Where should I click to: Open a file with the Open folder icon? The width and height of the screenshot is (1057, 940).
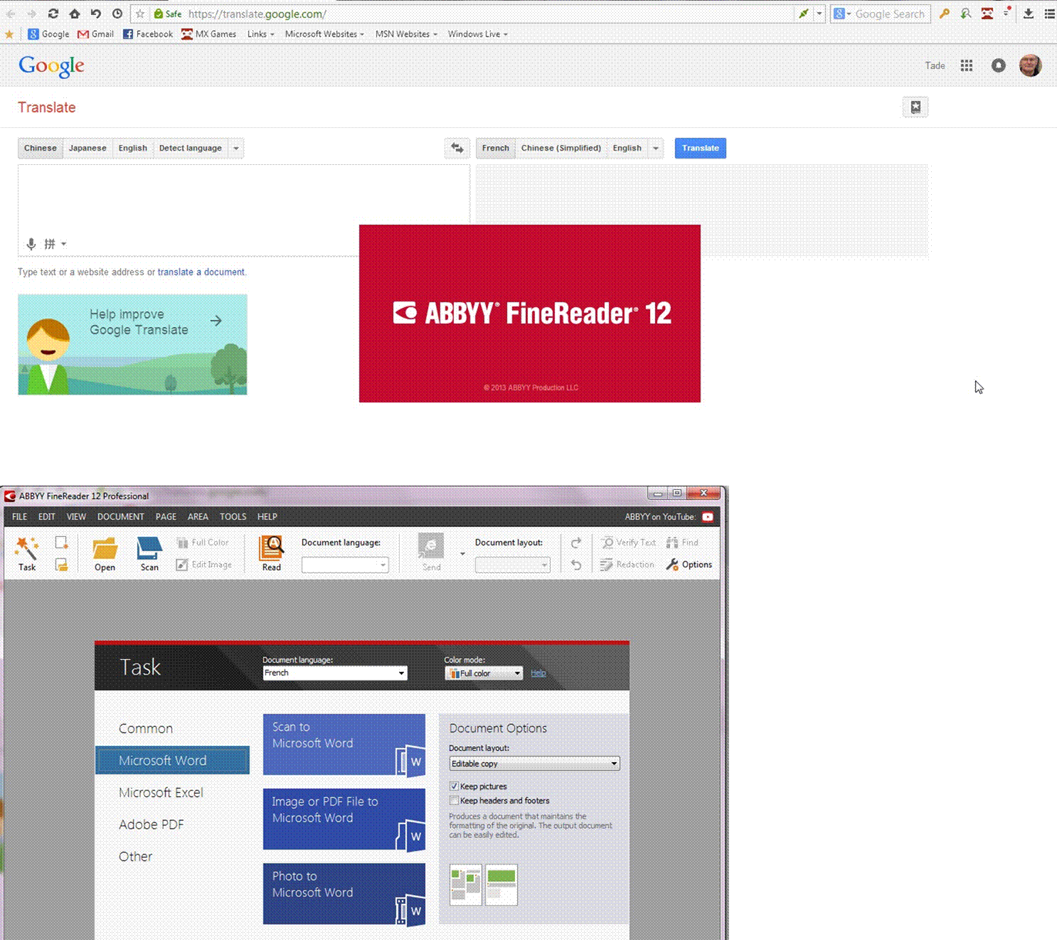pyautogui.click(x=105, y=553)
